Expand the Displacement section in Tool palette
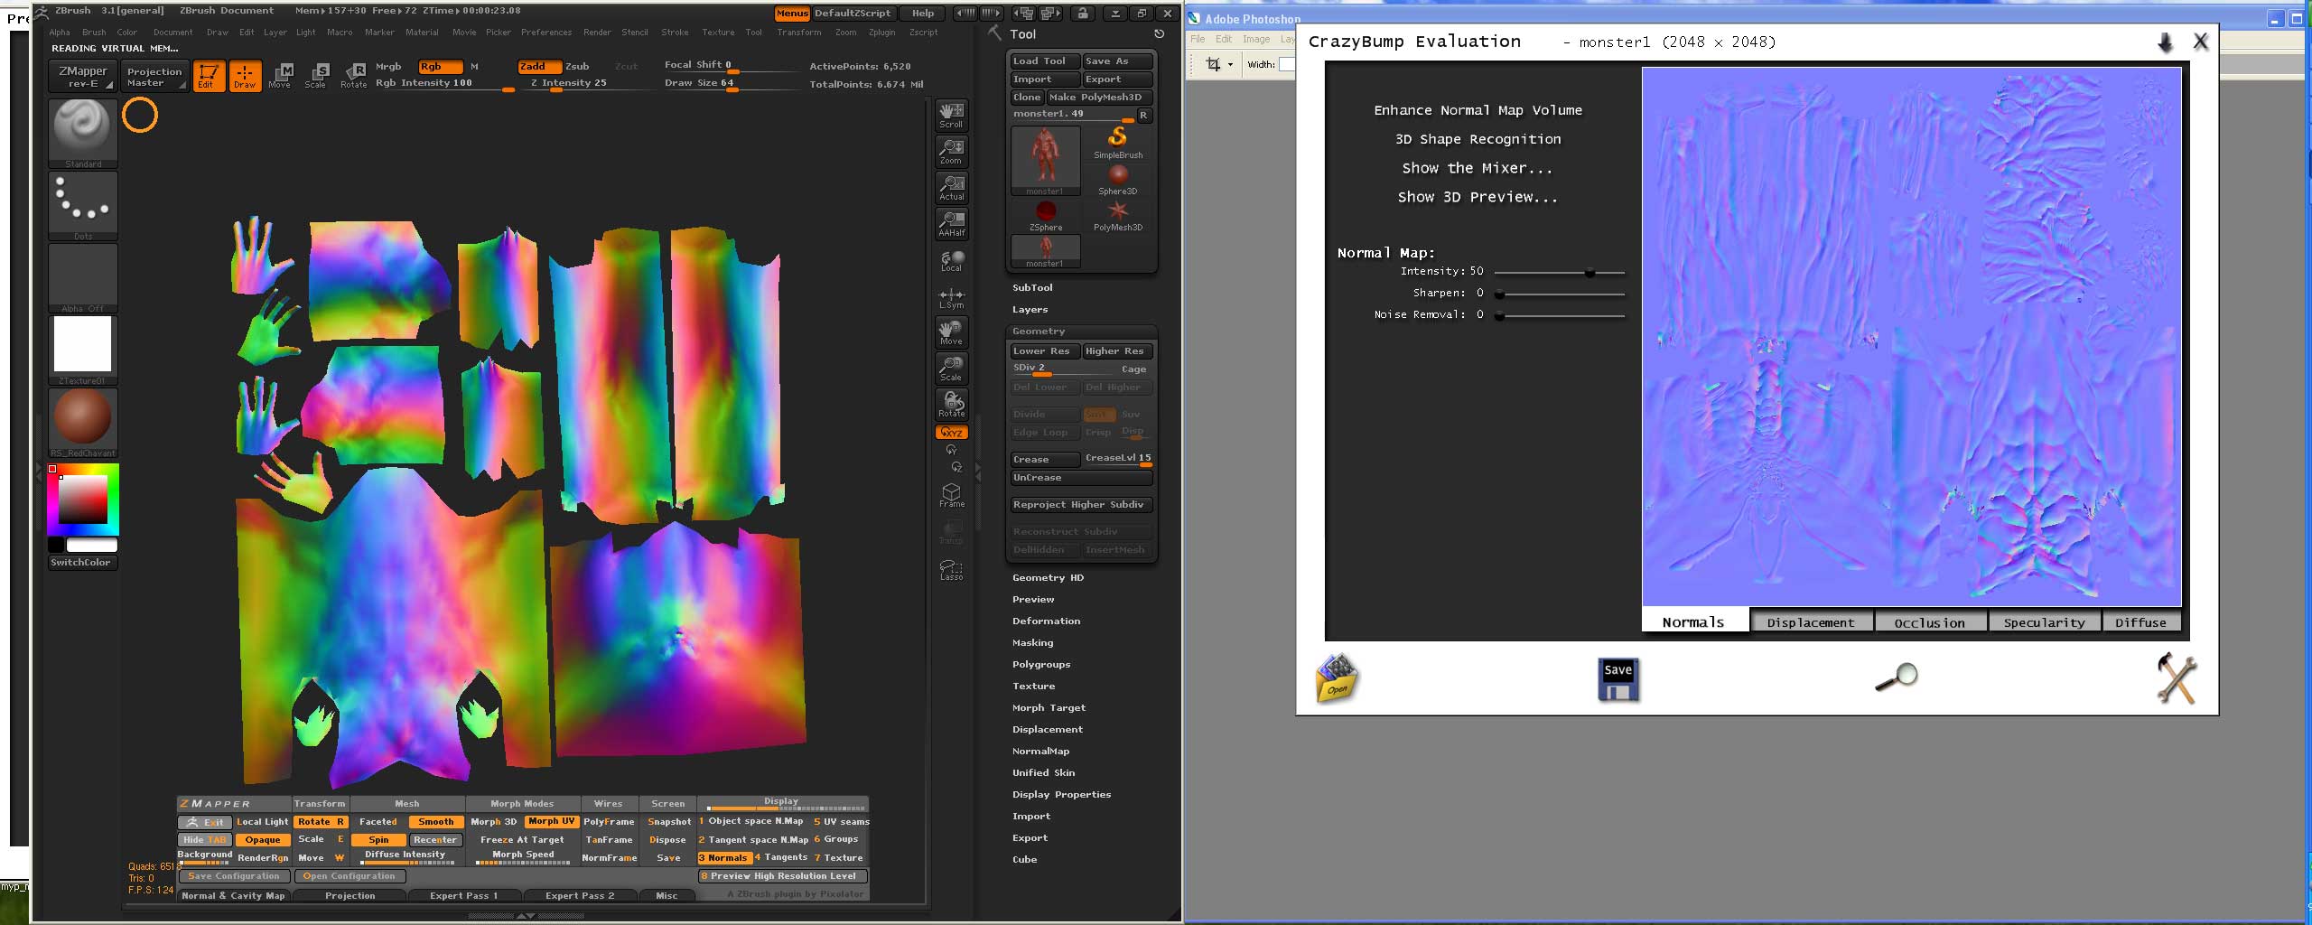 point(1048,730)
